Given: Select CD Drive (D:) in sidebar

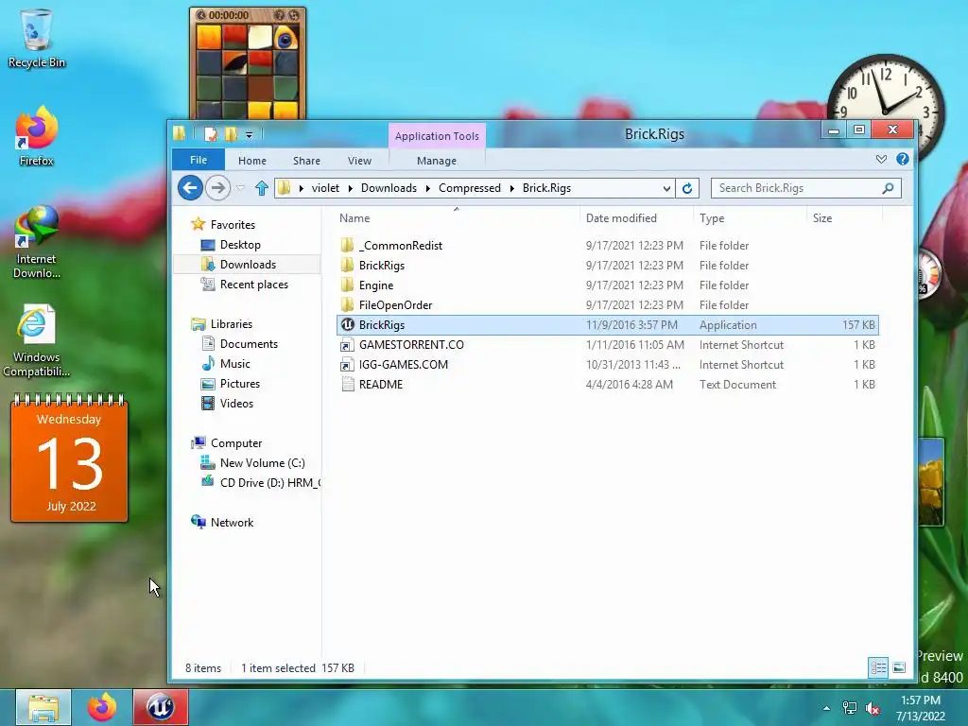Looking at the screenshot, I should [x=269, y=483].
